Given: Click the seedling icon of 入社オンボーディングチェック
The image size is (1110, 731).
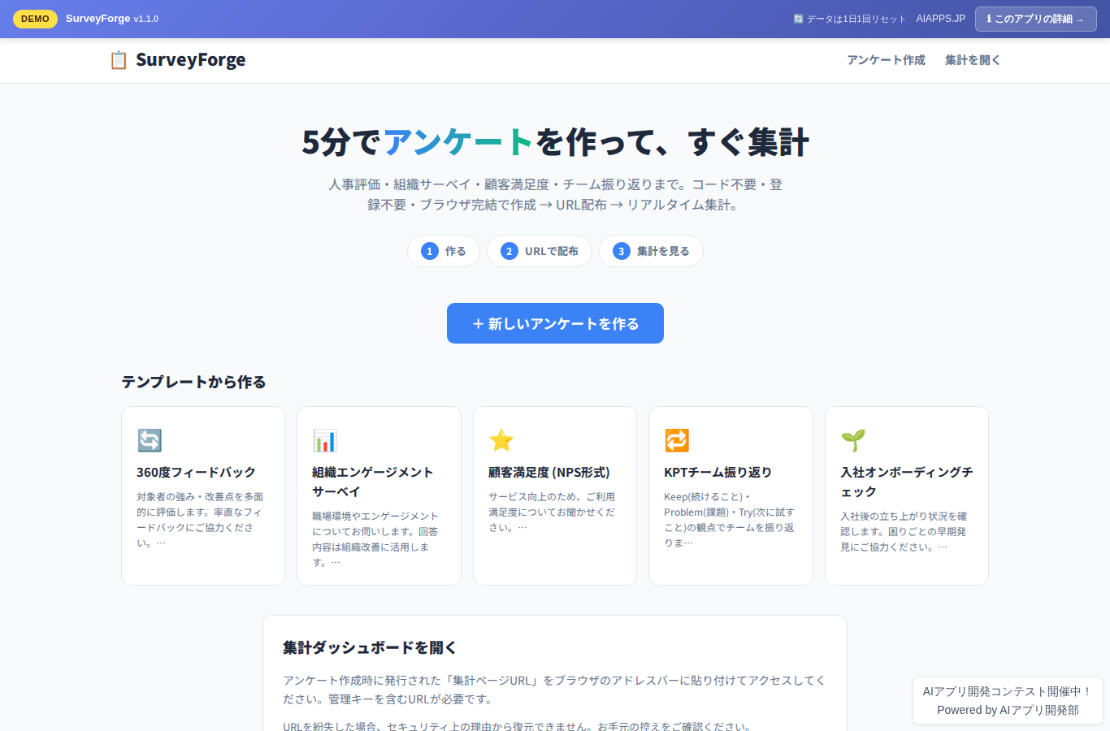Looking at the screenshot, I should (853, 440).
